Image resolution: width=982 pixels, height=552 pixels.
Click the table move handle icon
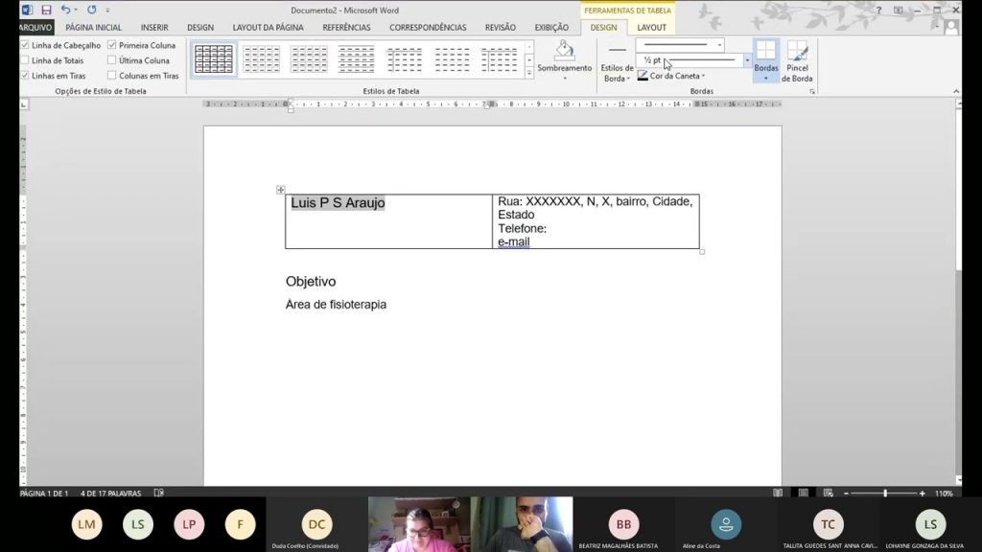coord(281,190)
